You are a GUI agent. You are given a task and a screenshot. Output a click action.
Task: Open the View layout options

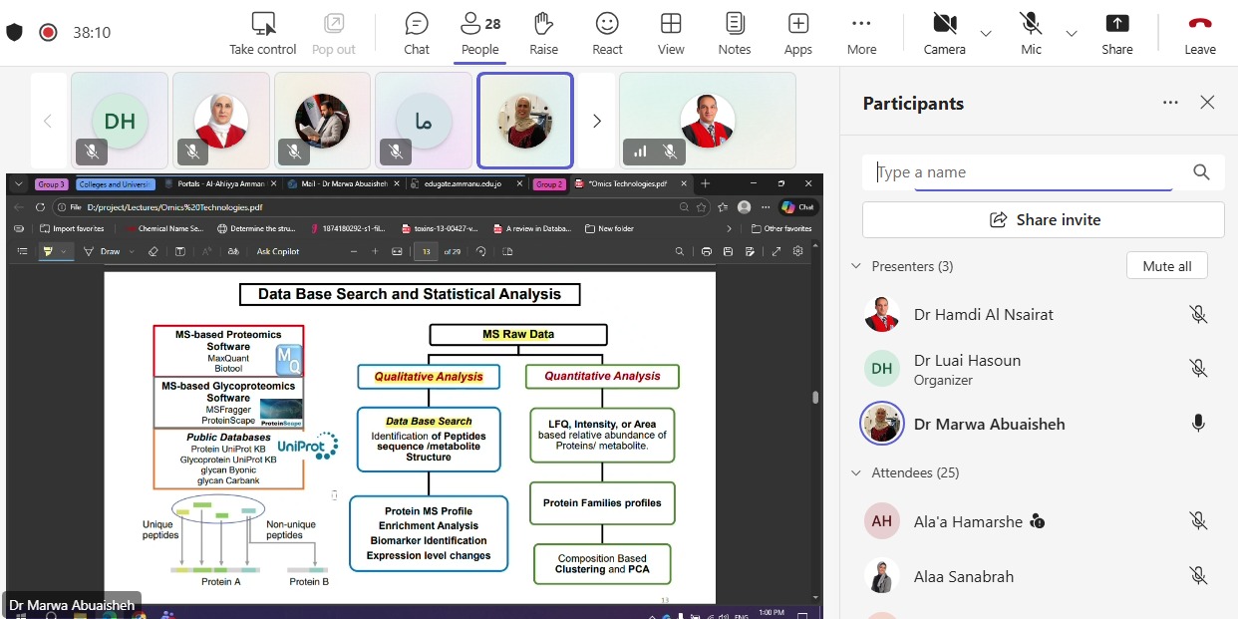pos(671,32)
